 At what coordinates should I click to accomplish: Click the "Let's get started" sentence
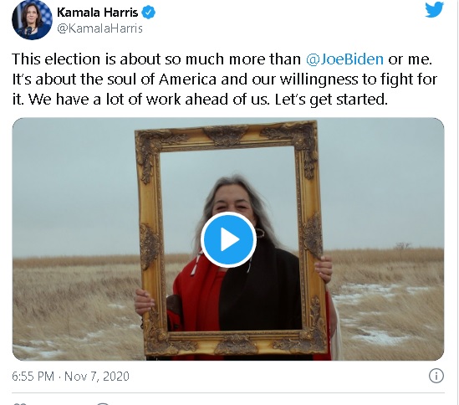(331, 100)
